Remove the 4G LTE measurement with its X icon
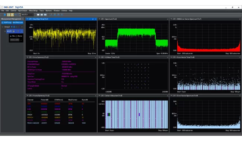This screenshot has width=242, height=141. [x=22, y=31]
